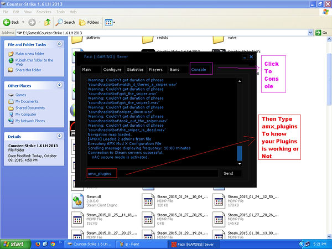Select Steam_2015_01_27__20_26 MDMP file icon
Image resolution: width=332 pixels, height=249 pixels.
coord(219,219)
